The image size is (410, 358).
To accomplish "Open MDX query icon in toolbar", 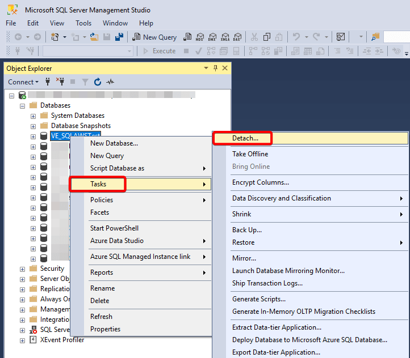I will coord(200,37).
